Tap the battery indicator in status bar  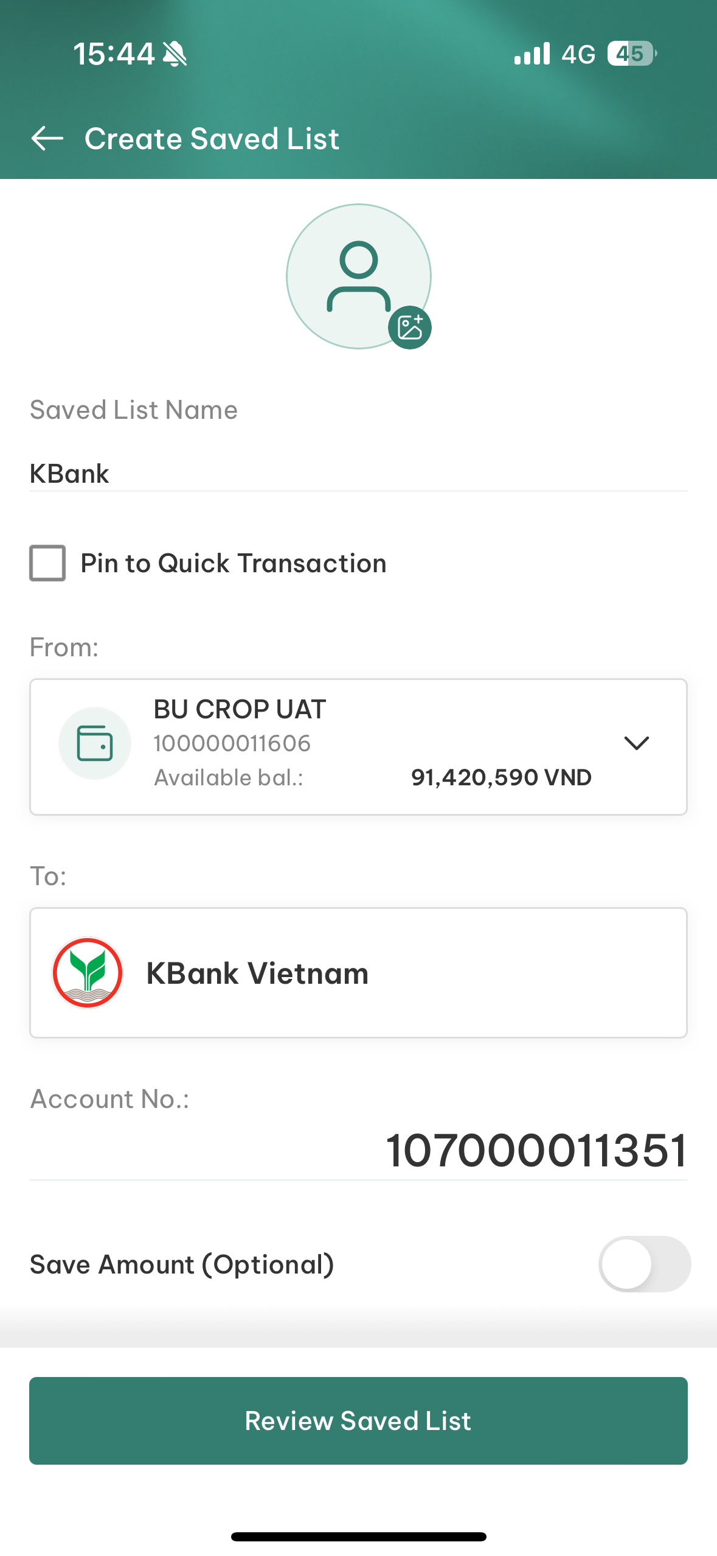[x=632, y=54]
